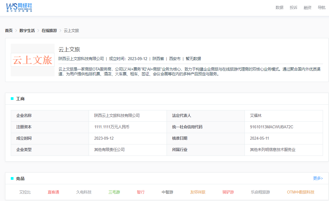This screenshot has height=201, width=329.
Task: Click 西安市 in company summary line
Action: [x=175, y=59]
